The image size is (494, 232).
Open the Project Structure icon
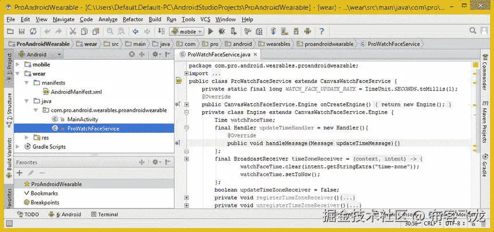(x=259, y=31)
